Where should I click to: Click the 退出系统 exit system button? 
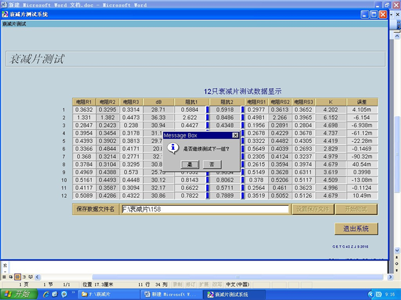pyautogui.click(x=356, y=229)
